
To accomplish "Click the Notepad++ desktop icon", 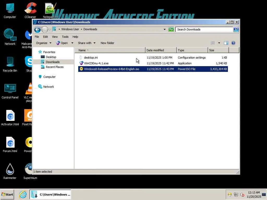I will click(x=50, y=10).
